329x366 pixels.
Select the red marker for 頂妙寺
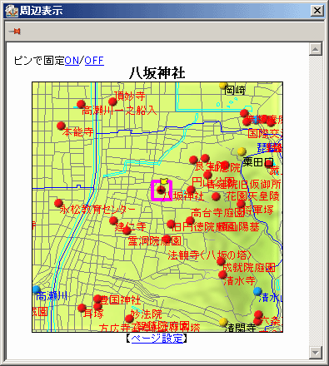(x=112, y=101)
